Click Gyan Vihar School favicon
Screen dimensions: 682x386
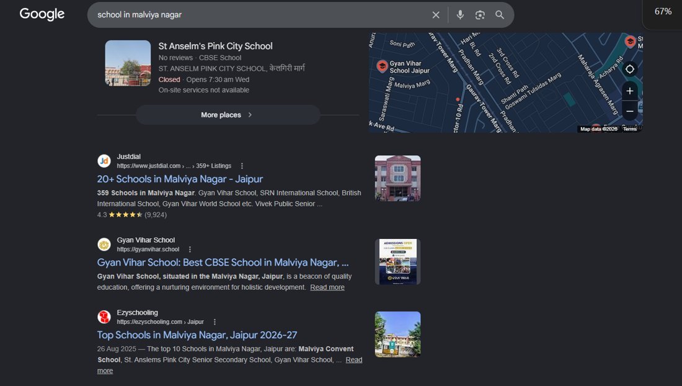[x=104, y=245]
